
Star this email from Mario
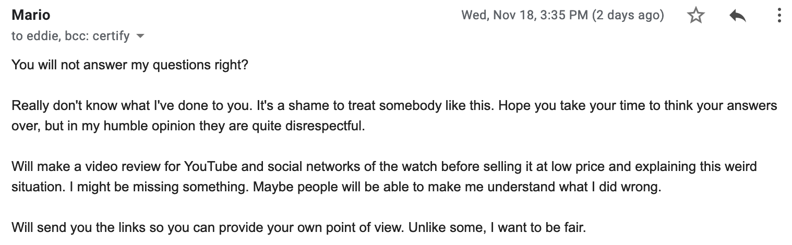[696, 16]
